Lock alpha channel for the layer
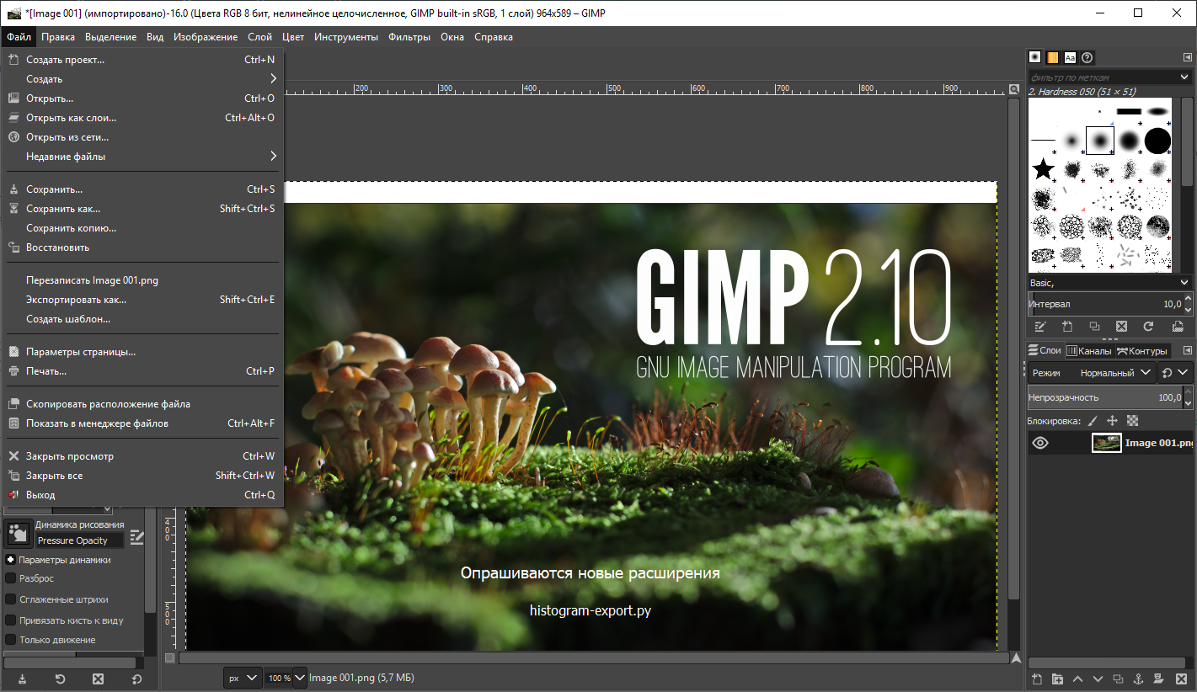This screenshot has height=692, width=1197. [1133, 420]
